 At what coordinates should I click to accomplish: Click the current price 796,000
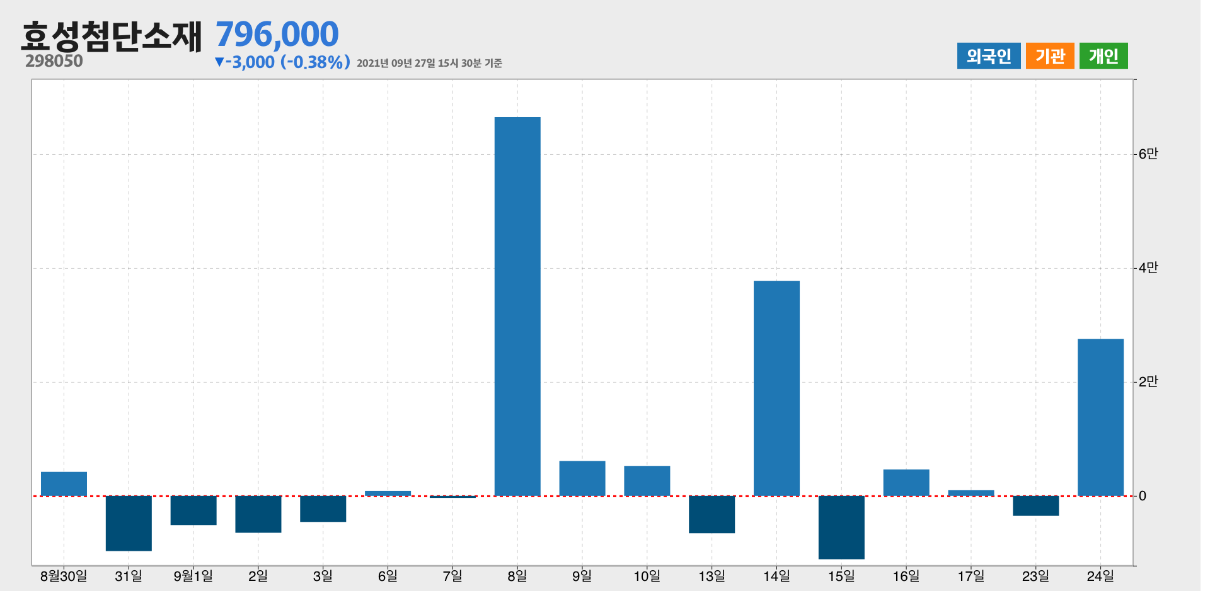coord(277,34)
